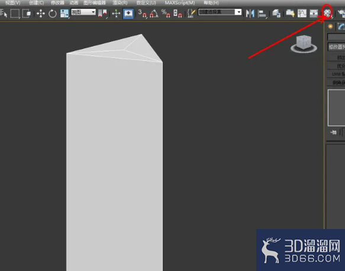Toggle the 3D Snaps button
This screenshot has width=345, height=271.
(142, 14)
